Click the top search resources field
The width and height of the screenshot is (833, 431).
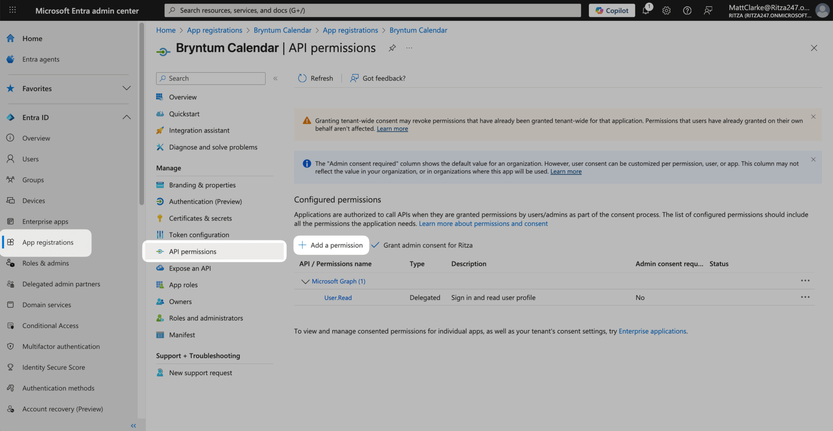pyautogui.click(x=372, y=11)
